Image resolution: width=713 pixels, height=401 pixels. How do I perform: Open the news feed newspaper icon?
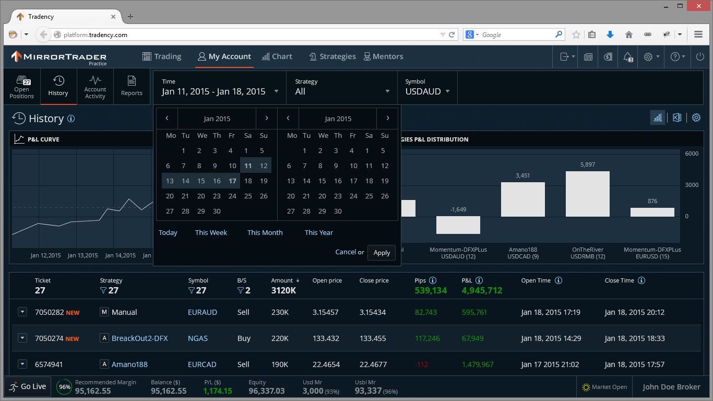[588, 57]
